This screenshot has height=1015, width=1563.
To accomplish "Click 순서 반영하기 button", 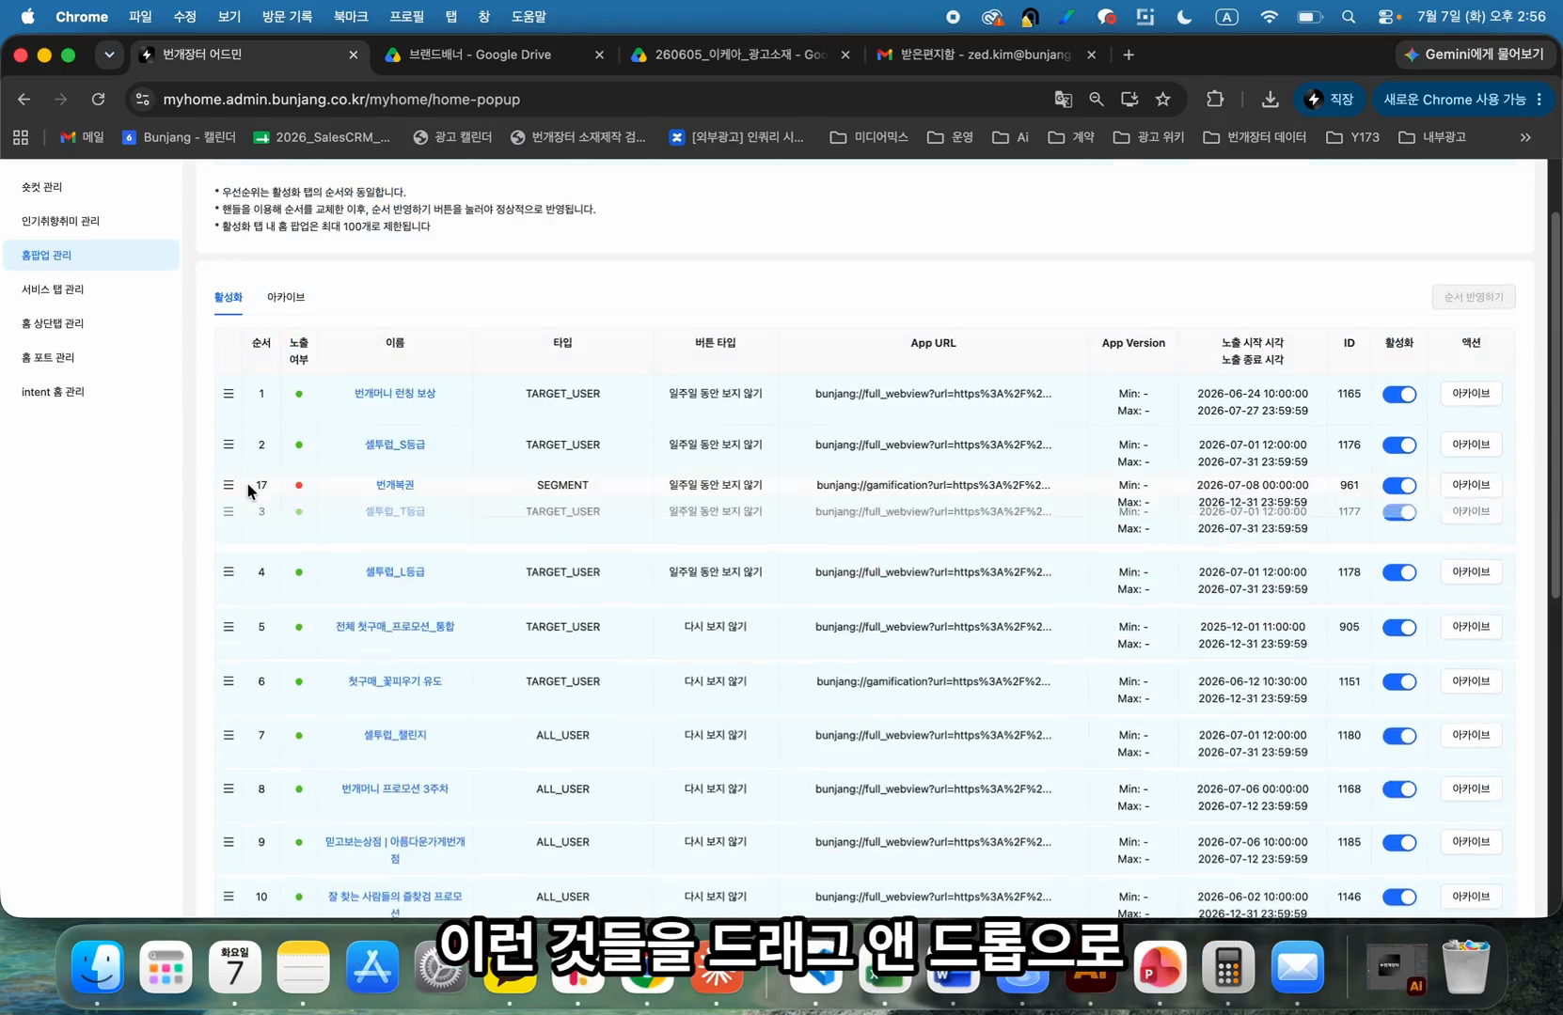I will pos(1474,297).
